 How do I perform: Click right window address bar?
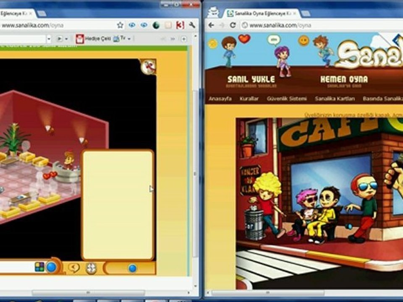[321, 25]
